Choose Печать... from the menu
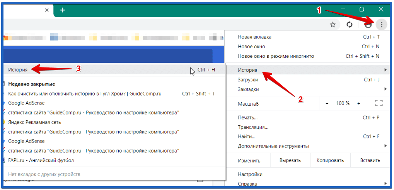This screenshot has width=394, height=190. tap(307, 118)
